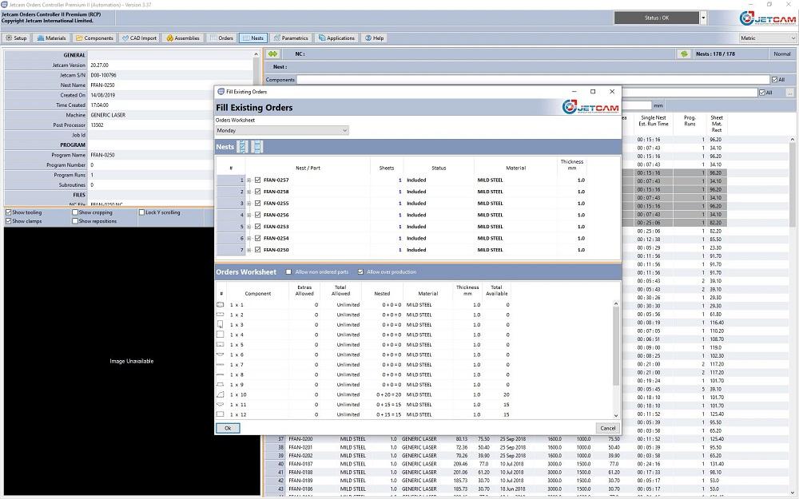Click the 1 x 10 component shape icon
799x499 pixels.
[x=221, y=394]
